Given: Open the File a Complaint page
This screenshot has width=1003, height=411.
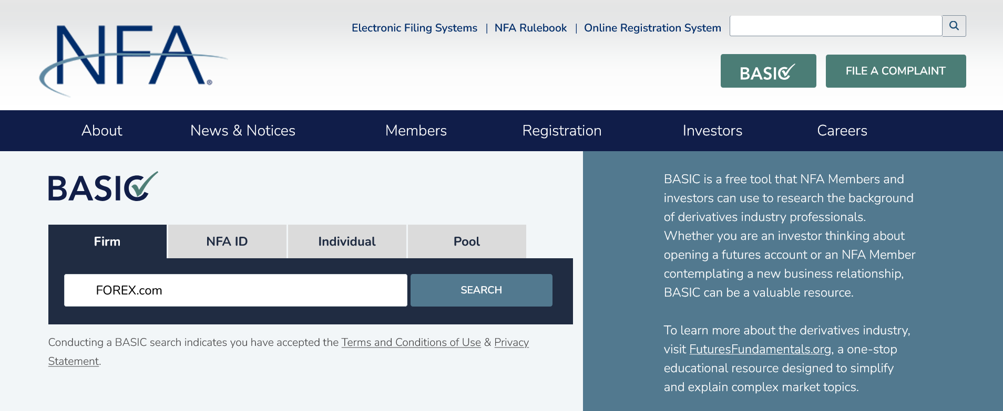Looking at the screenshot, I should (895, 71).
